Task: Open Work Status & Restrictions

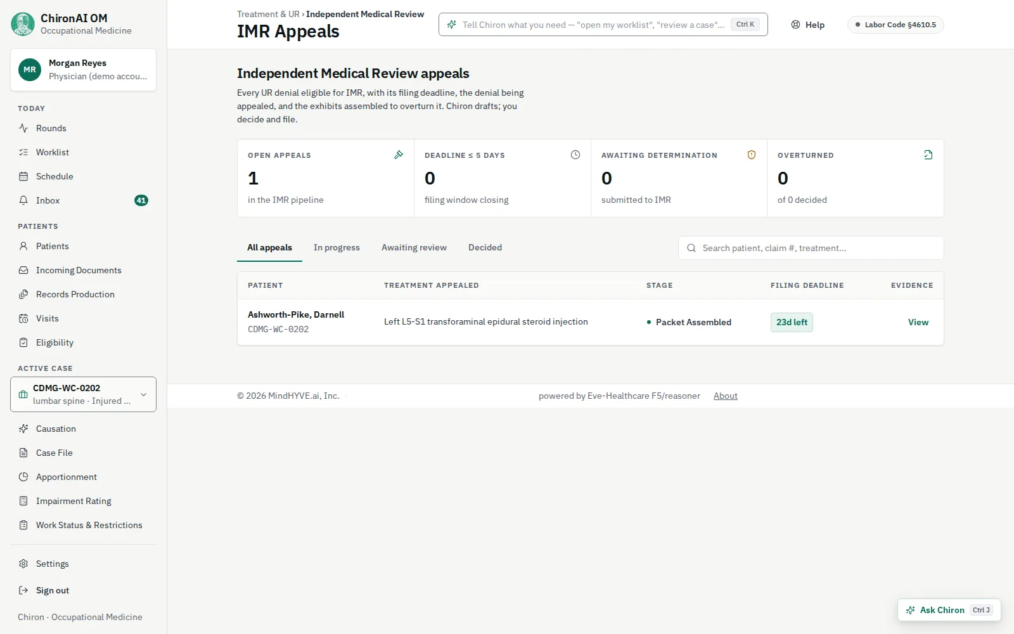Action: [x=83, y=525]
